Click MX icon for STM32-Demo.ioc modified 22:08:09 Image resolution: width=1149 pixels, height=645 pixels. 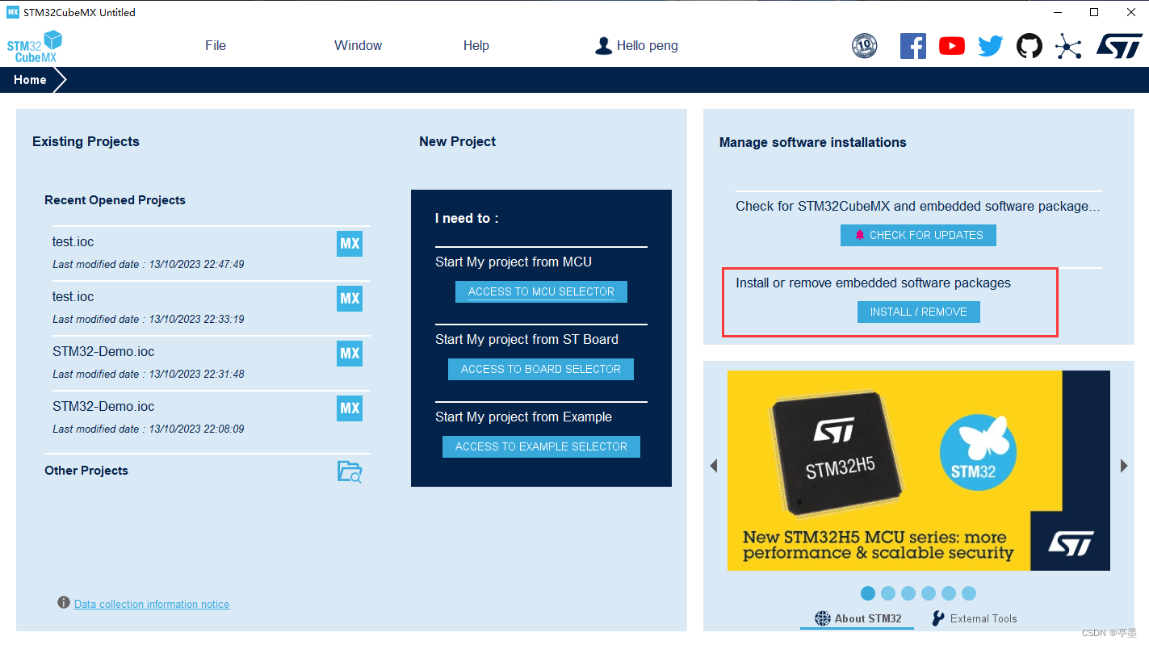(x=350, y=408)
